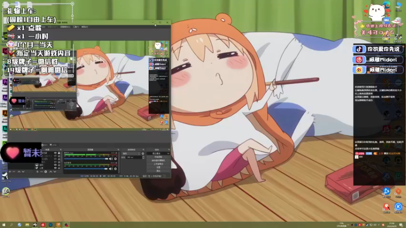The height and width of the screenshot is (228, 406).
Task: Open the Tools menu in OBS
Action: (x=76, y=27)
